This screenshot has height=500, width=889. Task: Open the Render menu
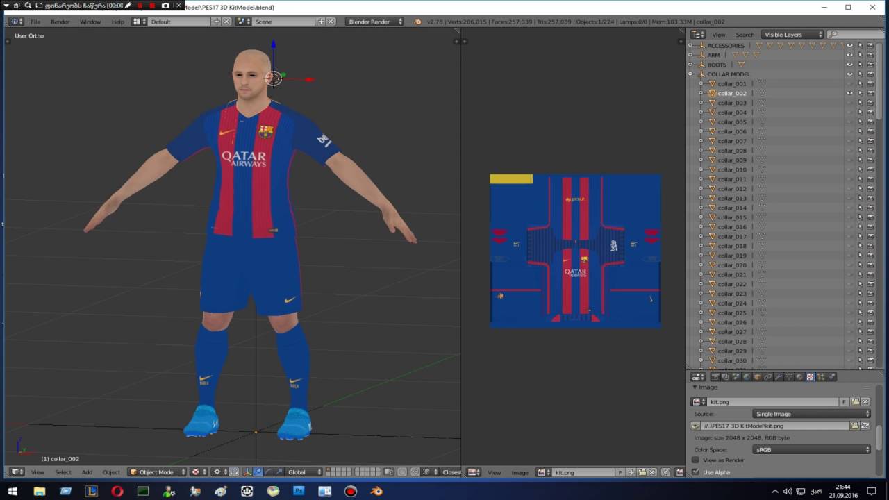[60, 22]
